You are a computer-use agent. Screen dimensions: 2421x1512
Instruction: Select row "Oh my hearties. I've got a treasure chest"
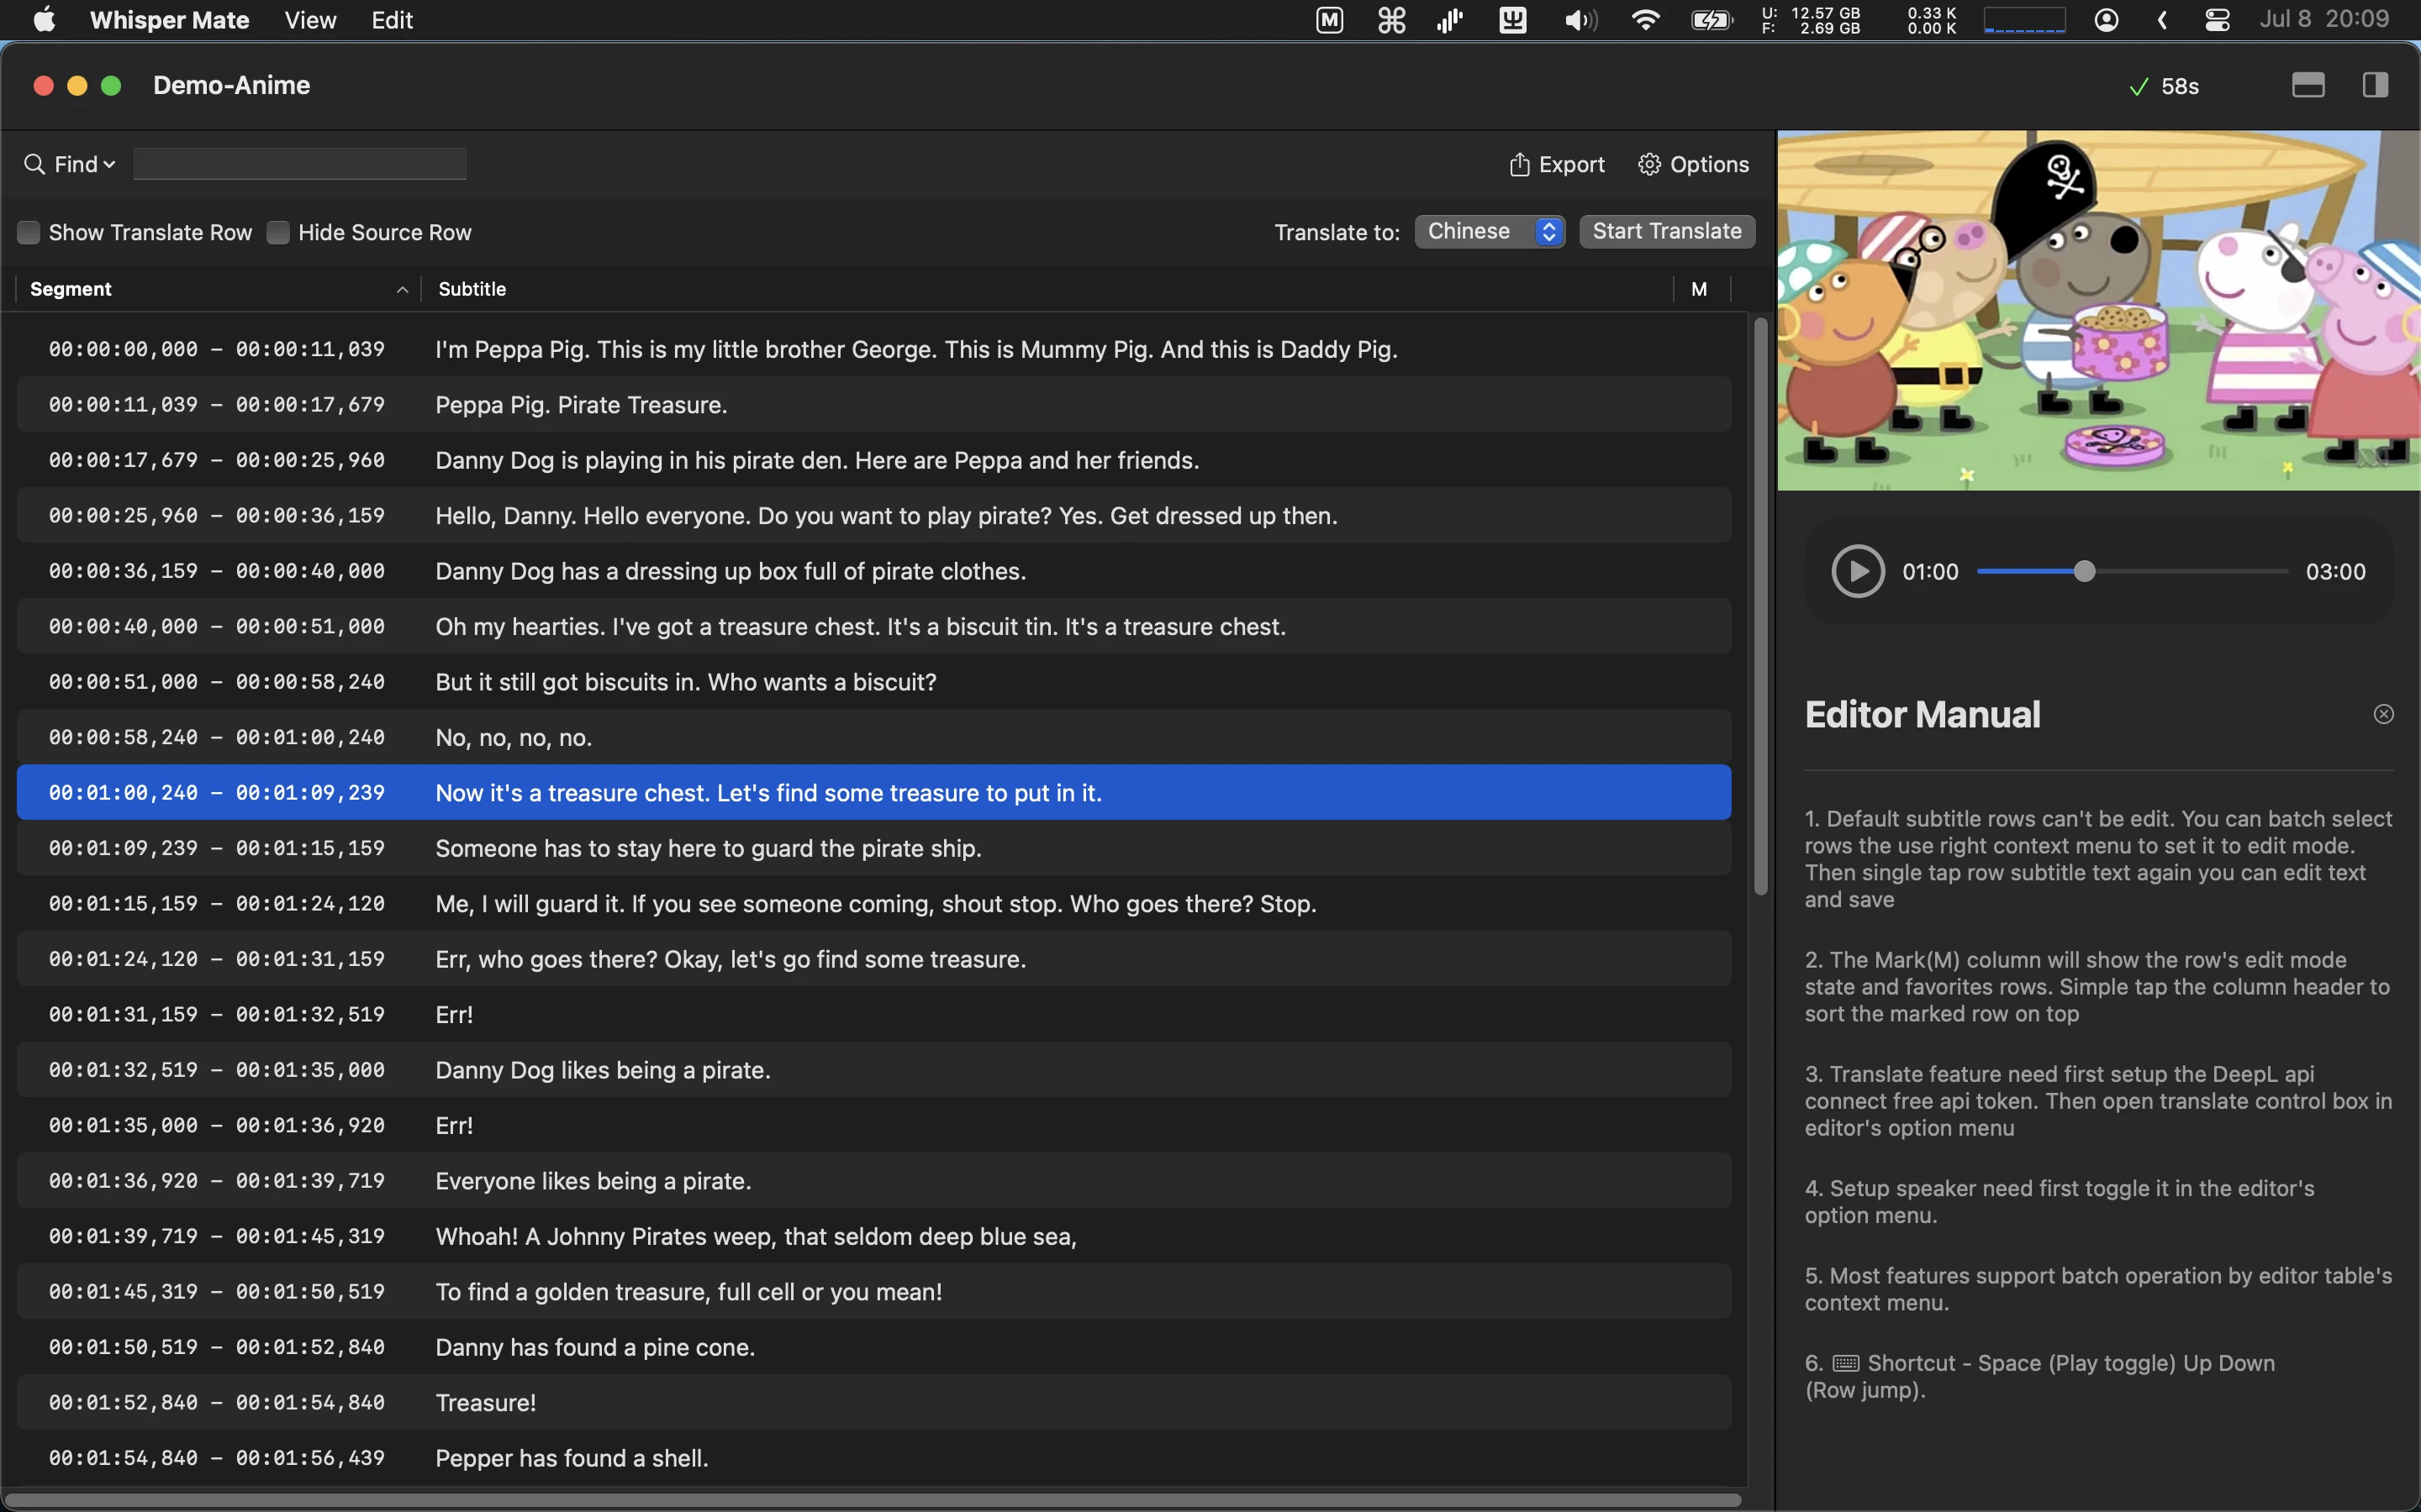pyautogui.click(x=873, y=626)
